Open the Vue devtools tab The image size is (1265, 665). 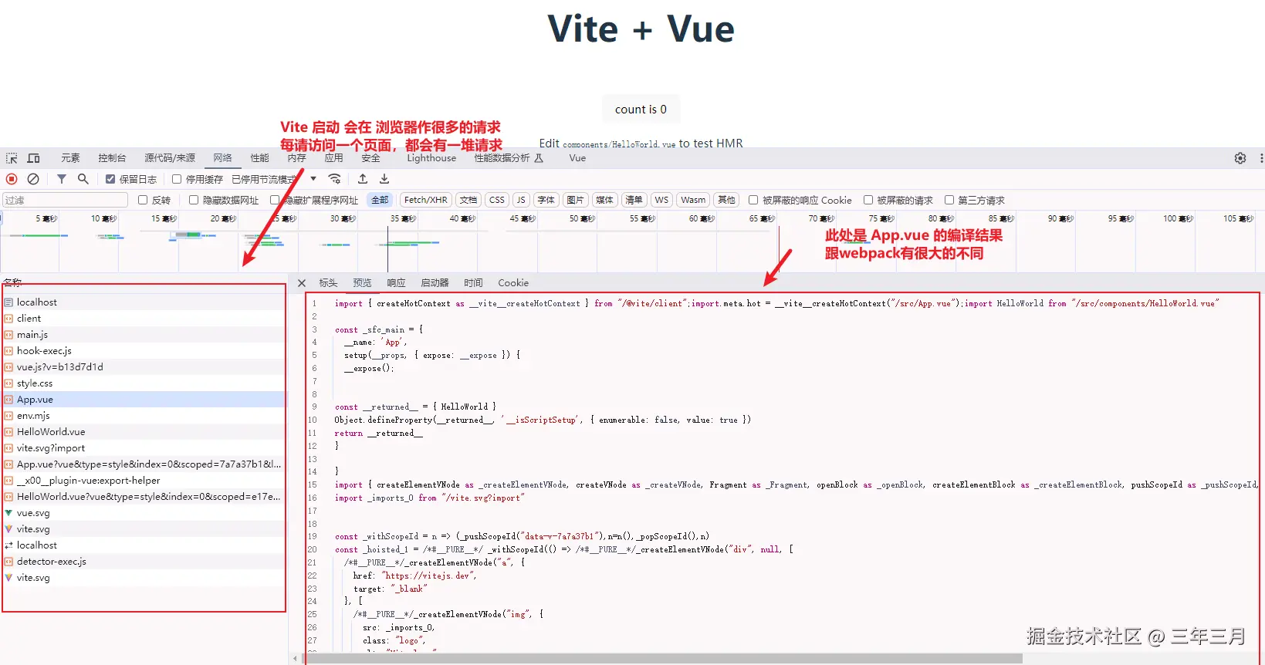(577, 158)
